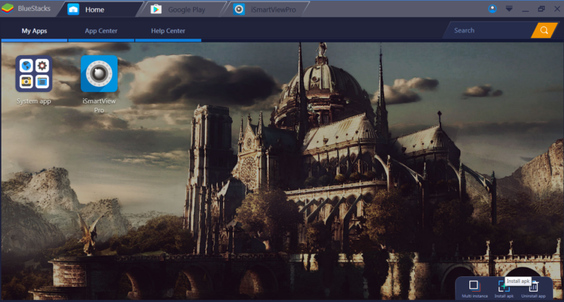Click the iSmartView Pro label text
The height and width of the screenshot is (302, 564).
point(99,105)
